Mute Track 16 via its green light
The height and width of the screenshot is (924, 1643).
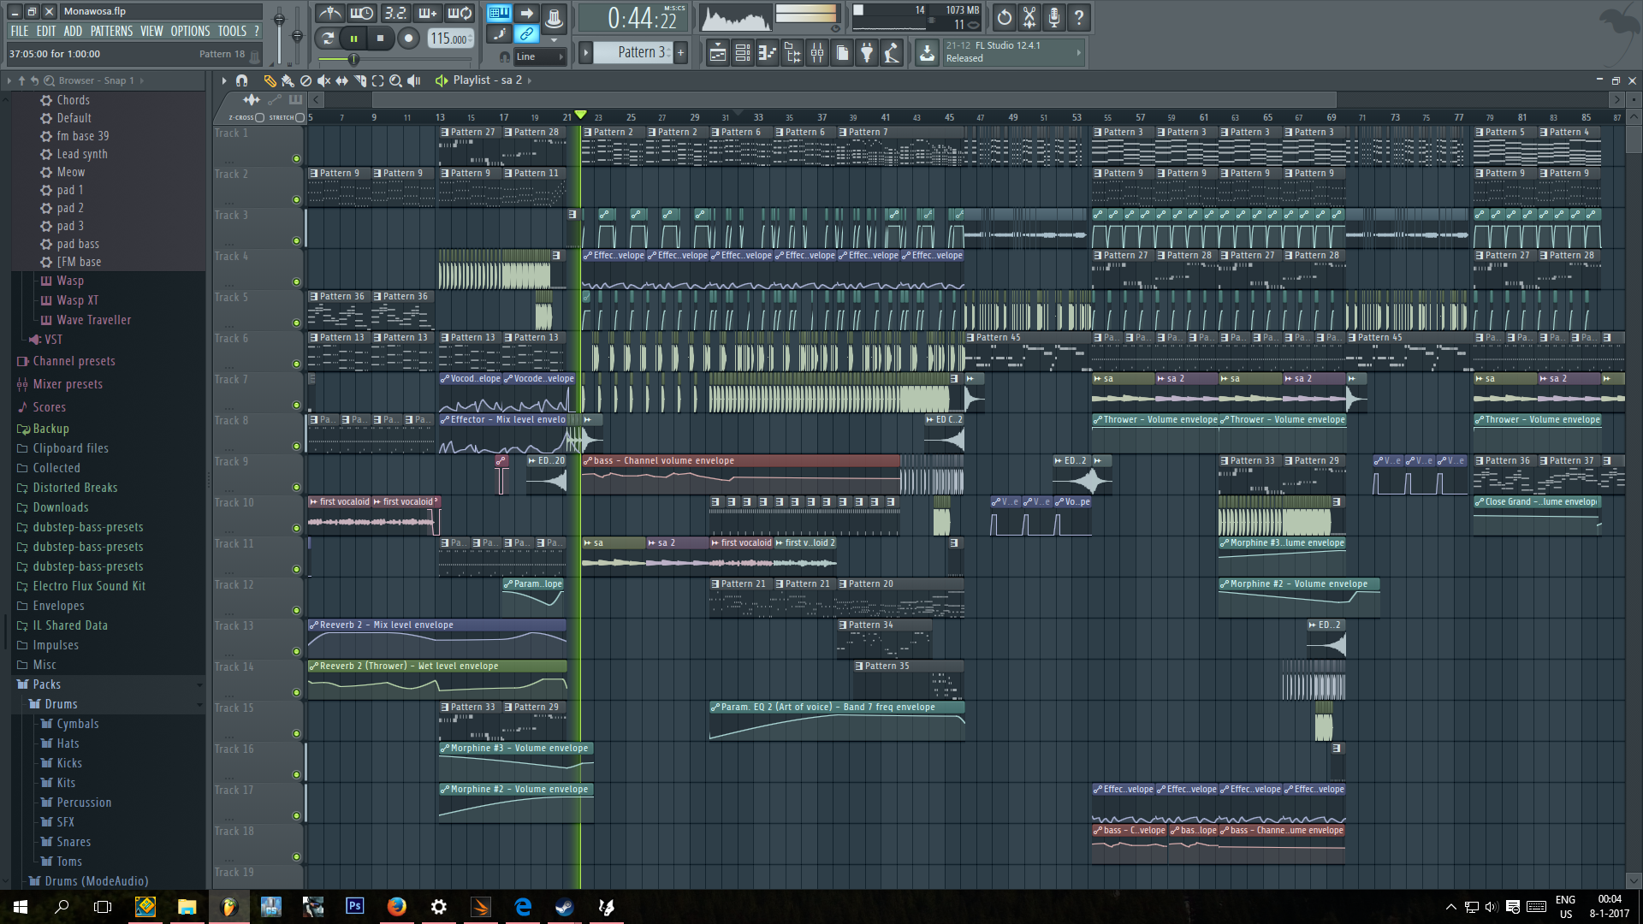pos(296,774)
